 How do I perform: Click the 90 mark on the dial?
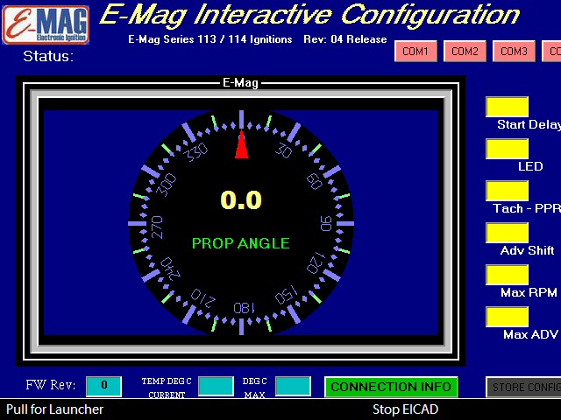click(326, 224)
